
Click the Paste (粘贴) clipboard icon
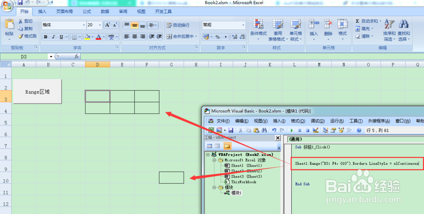9,24
